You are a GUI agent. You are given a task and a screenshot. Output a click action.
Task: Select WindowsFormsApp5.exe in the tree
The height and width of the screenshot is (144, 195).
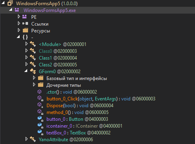click(x=50, y=10)
